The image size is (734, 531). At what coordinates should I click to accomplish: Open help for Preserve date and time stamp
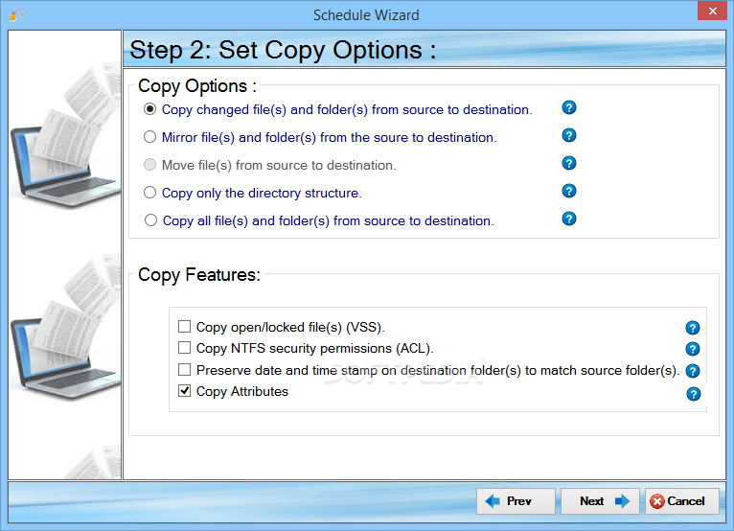tap(693, 371)
